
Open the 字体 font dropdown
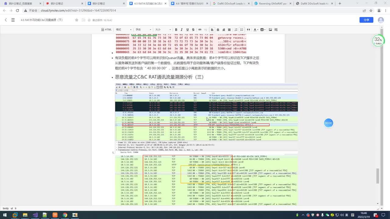[x=143, y=30]
